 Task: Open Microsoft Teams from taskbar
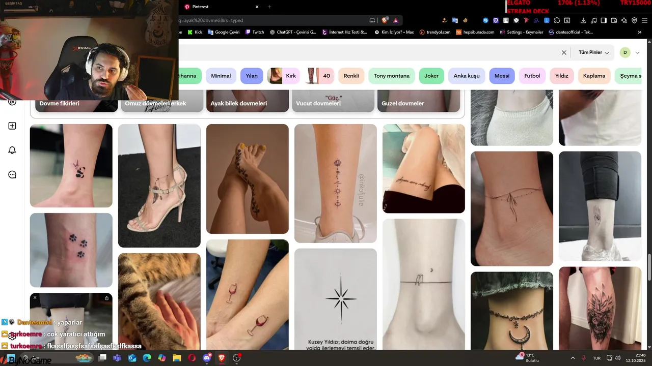(x=117, y=358)
